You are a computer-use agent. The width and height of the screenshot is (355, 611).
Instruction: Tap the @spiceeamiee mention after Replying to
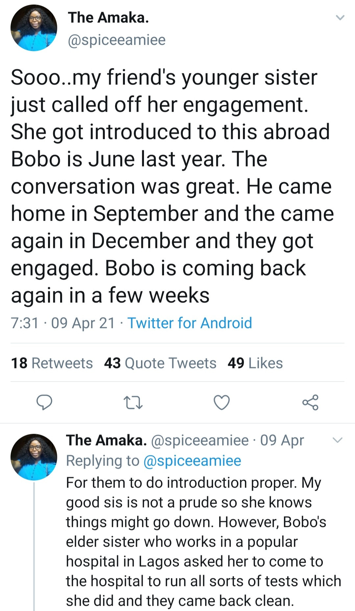click(x=192, y=461)
